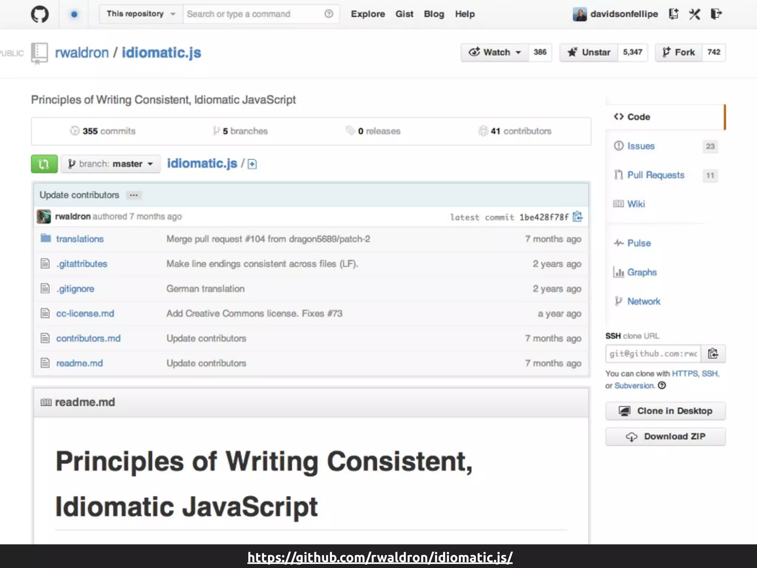
Task: Select the Code tab in sidebar
Action: tap(665, 117)
